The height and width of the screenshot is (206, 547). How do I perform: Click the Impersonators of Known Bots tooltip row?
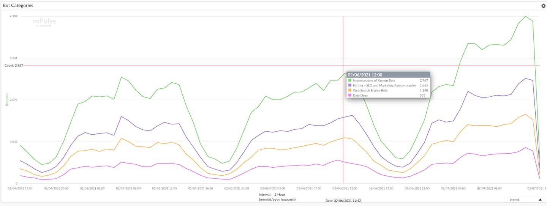pyautogui.click(x=374, y=81)
